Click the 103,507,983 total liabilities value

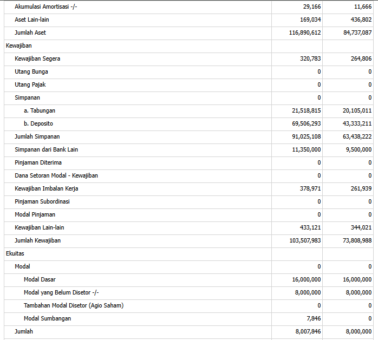305,240
